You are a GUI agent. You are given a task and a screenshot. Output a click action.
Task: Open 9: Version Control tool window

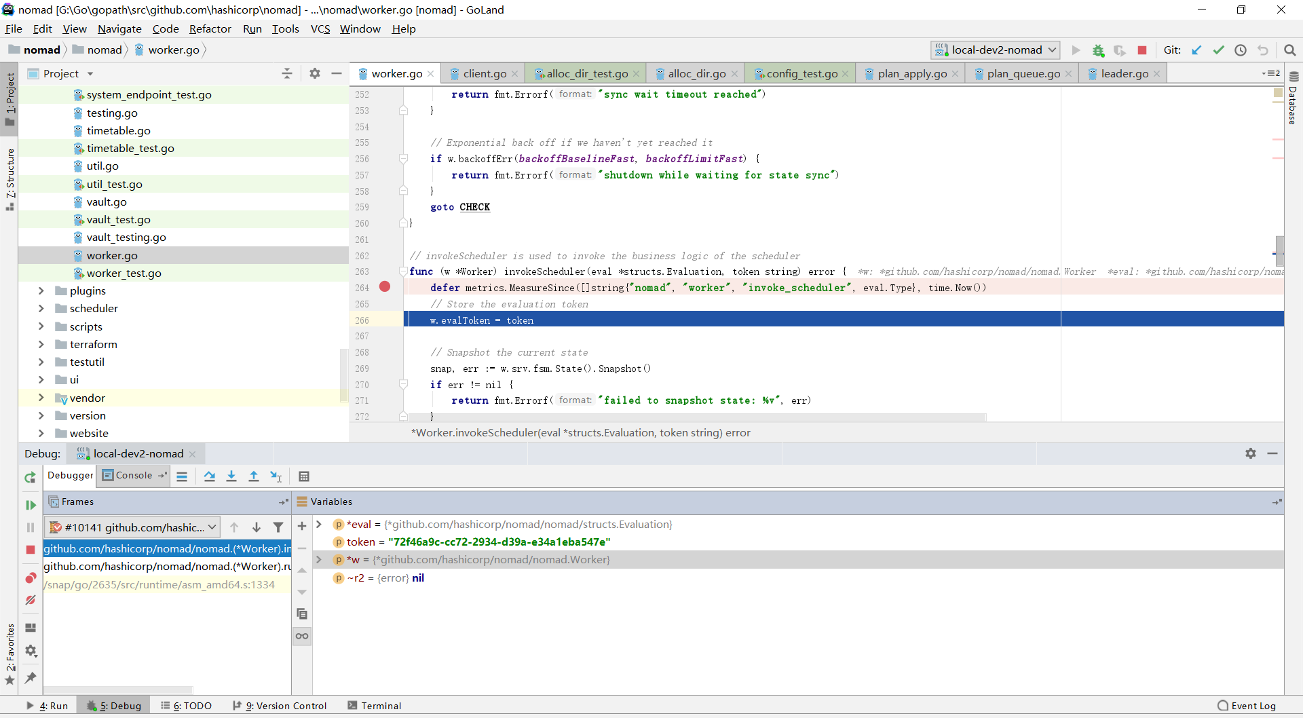tap(280, 706)
